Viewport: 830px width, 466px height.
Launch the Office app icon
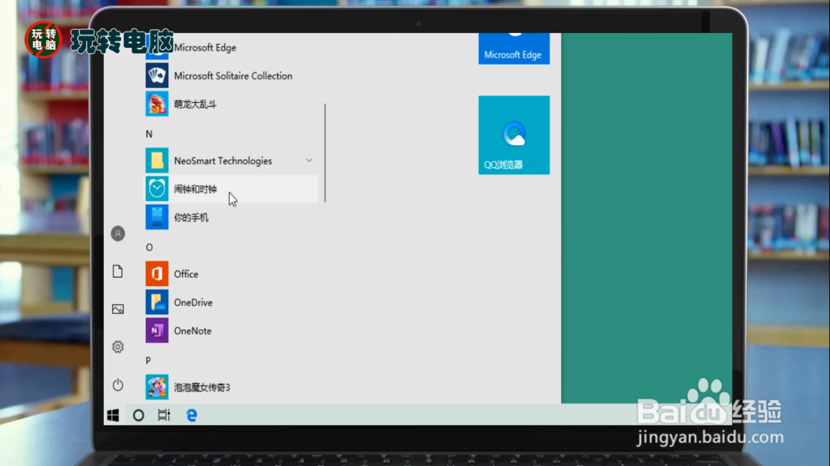click(x=157, y=274)
